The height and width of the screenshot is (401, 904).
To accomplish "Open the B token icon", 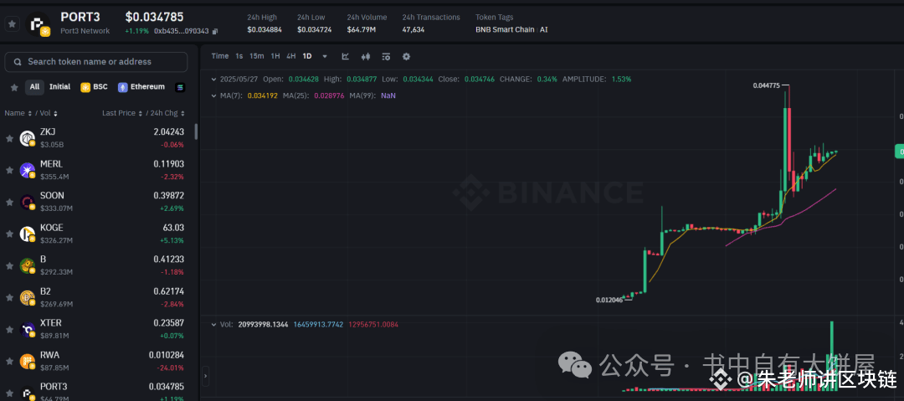I will click(28, 266).
